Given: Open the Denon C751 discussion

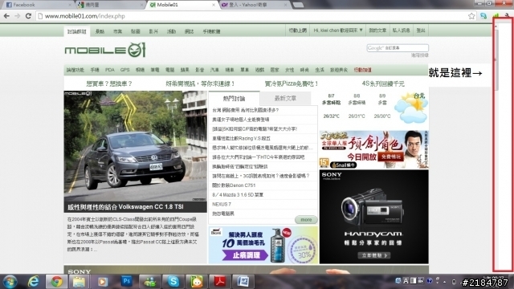Looking at the screenshot, I should click(234, 185).
